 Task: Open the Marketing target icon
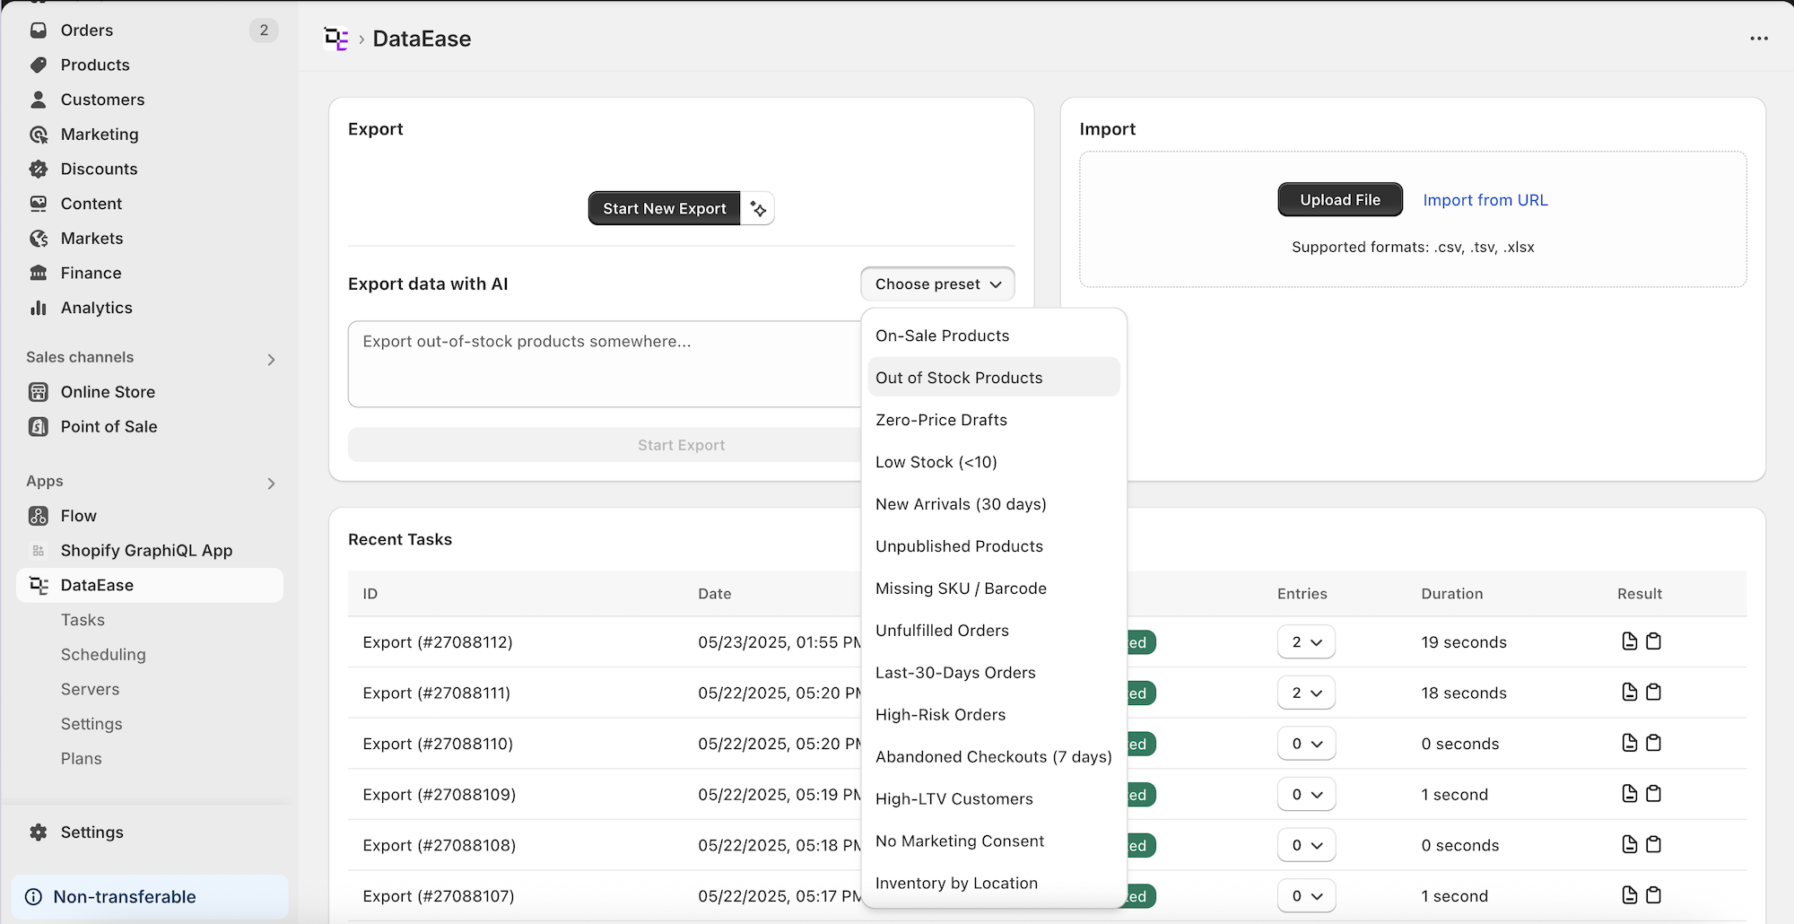(39, 135)
